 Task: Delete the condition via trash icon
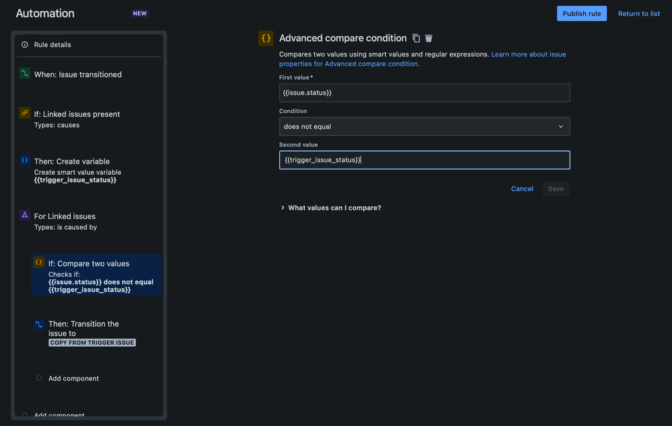428,38
